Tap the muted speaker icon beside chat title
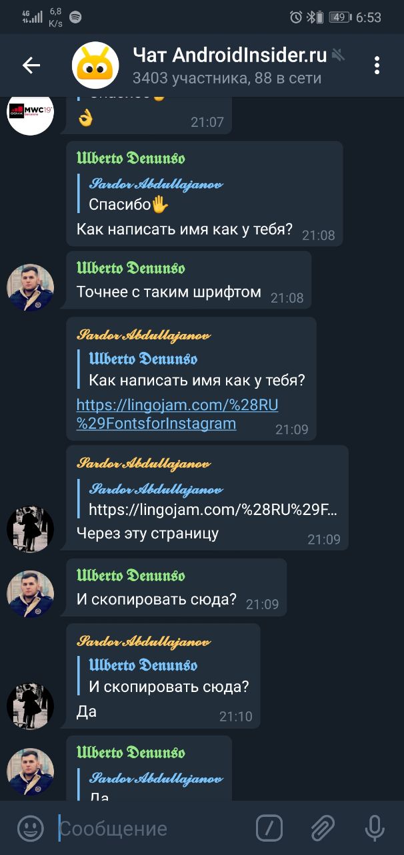The image size is (404, 855). [339, 55]
